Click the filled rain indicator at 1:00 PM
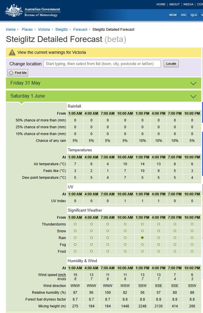Screen dimensions: 203x313 click(142, 238)
